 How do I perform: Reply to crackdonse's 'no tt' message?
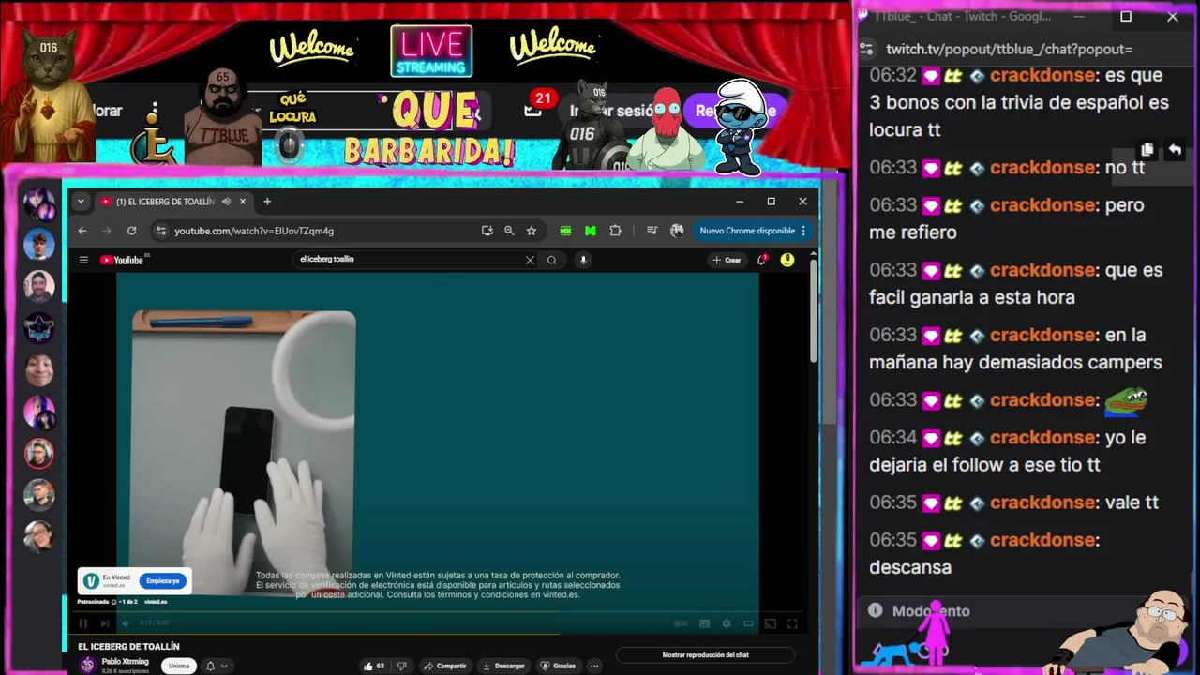[x=1174, y=150]
